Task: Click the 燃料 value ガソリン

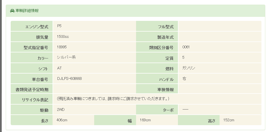Action: [189, 68]
